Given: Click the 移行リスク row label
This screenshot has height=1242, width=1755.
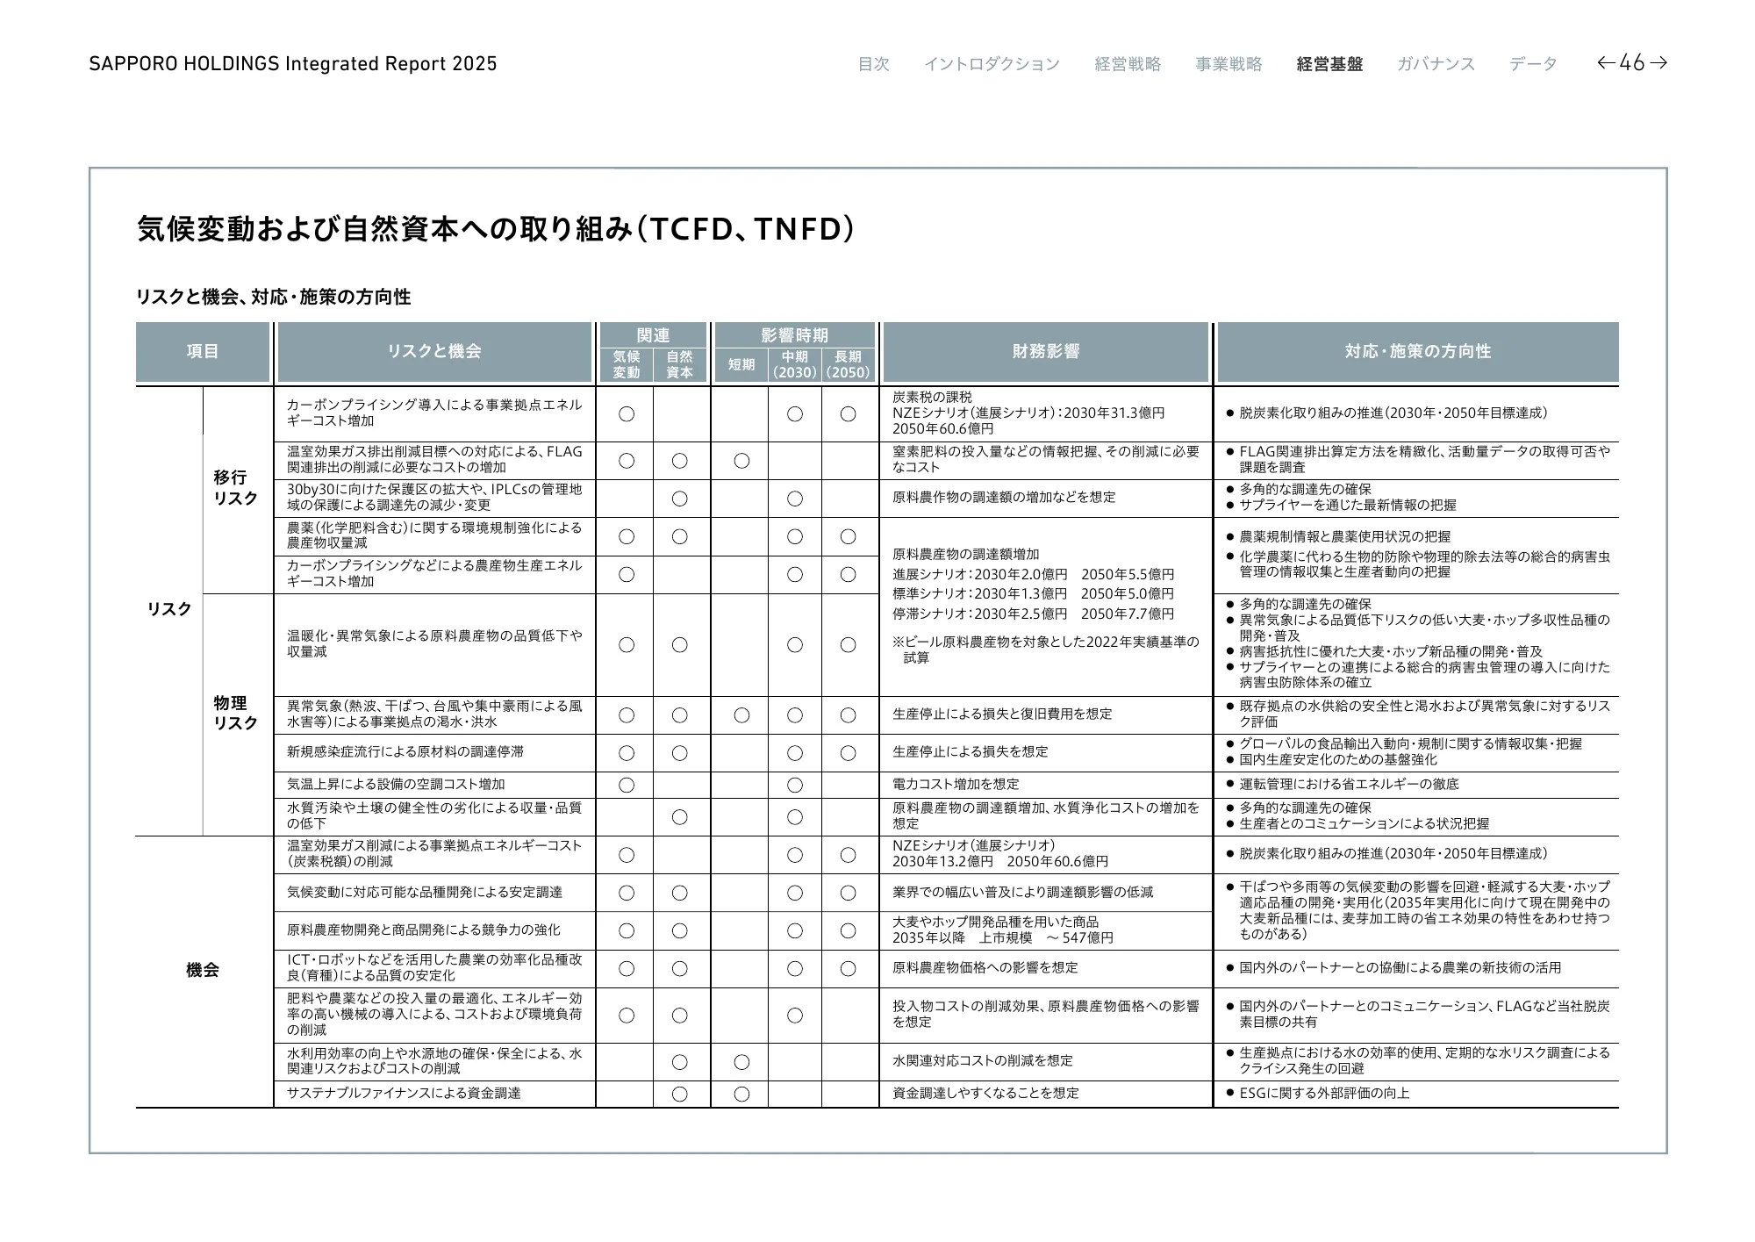Looking at the screenshot, I should pos(236,488).
